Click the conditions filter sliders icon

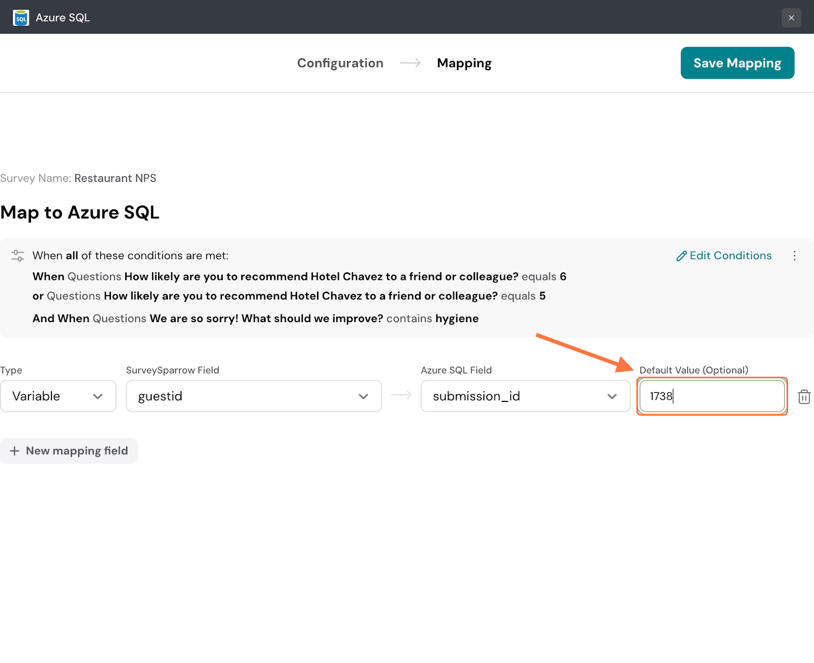coord(18,256)
